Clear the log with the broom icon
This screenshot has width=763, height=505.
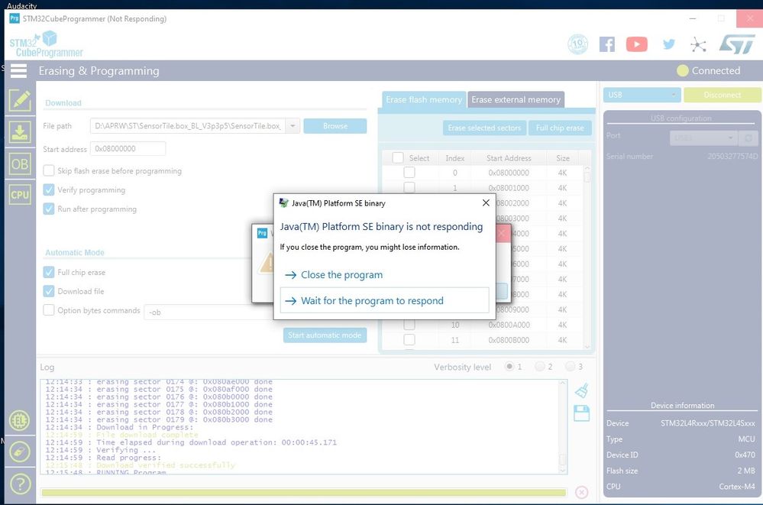581,390
